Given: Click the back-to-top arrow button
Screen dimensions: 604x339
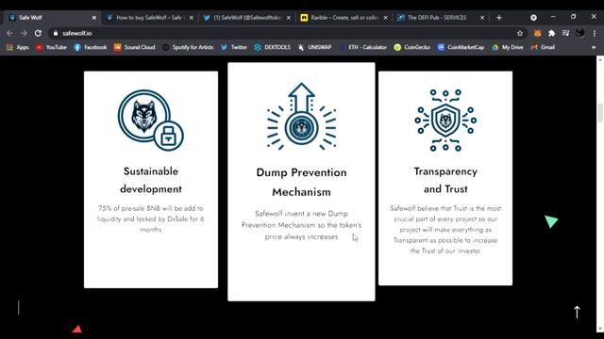Looking at the screenshot, I should pyautogui.click(x=577, y=312).
